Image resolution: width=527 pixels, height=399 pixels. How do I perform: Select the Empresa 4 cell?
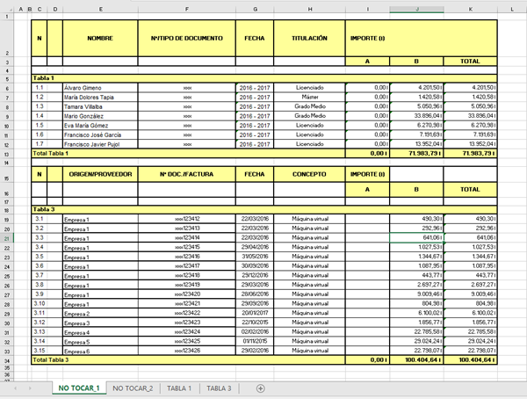100,332
